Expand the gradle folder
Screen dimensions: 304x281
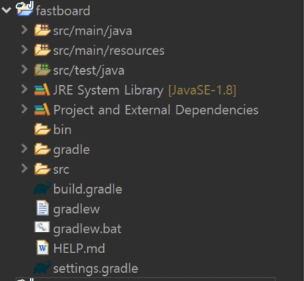tap(24, 149)
